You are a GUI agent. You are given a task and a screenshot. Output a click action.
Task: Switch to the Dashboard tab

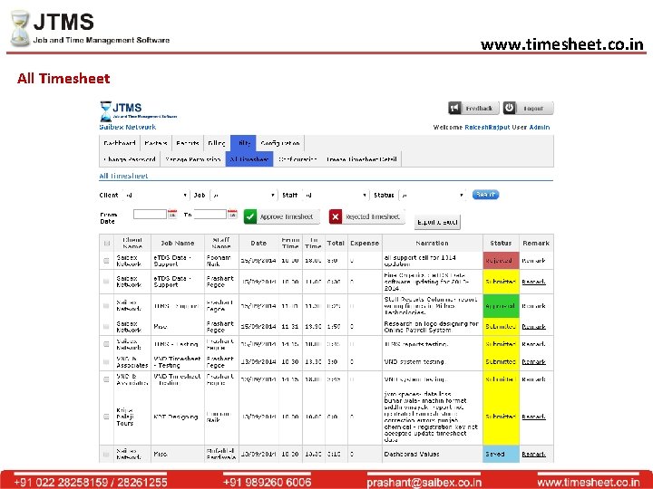[120, 143]
